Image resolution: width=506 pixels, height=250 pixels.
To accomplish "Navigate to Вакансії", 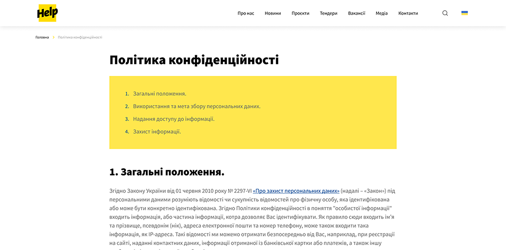I will tap(356, 13).
